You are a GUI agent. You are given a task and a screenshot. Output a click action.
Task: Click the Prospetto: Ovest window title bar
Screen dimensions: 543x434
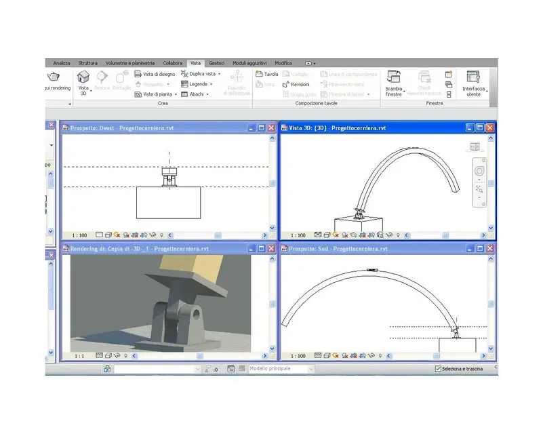pyautogui.click(x=168, y=127)
